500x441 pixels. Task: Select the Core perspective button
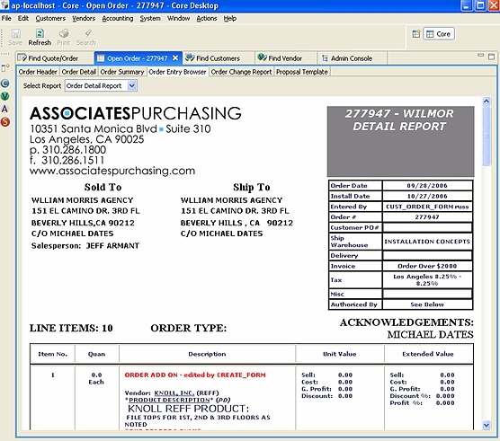pyautogui.click(x=439, y=34)
